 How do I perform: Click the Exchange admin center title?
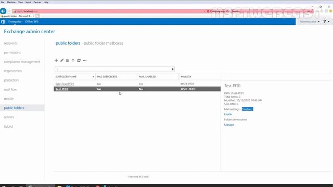coord(29,31)
